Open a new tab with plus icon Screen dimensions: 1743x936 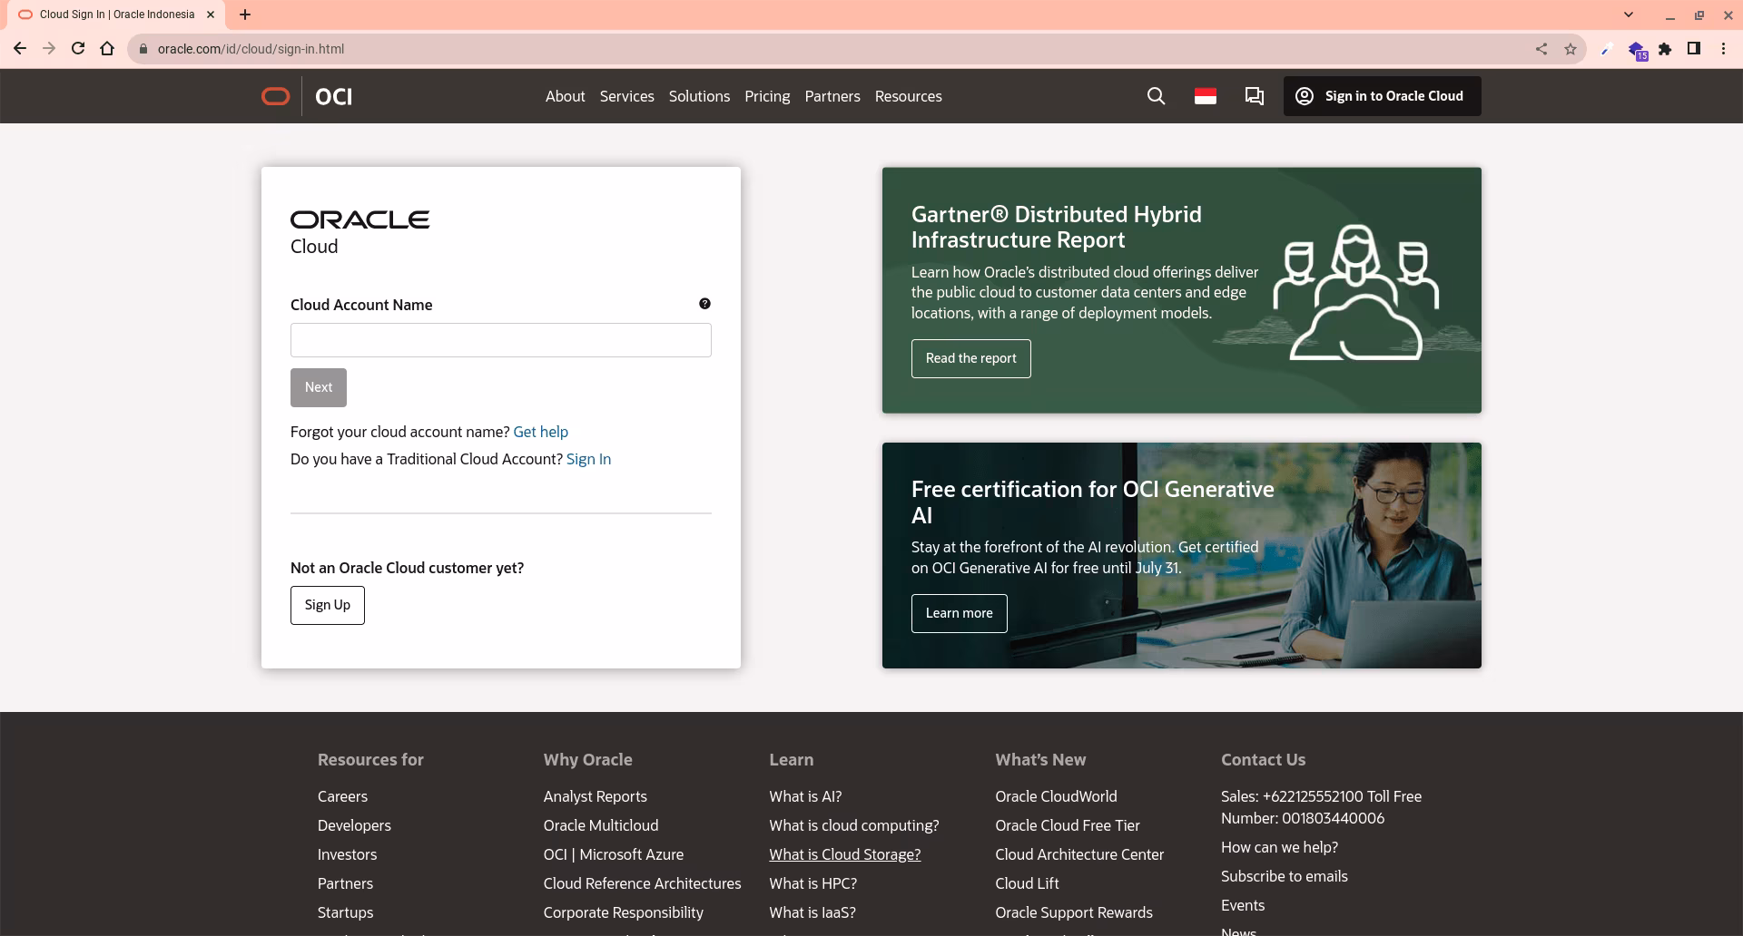pos(245,15)
